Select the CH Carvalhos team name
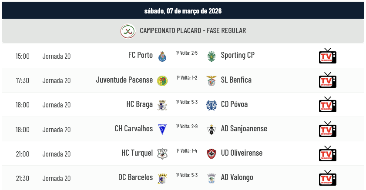Image resolution: width=366 pixels, height=190 pixels. pyautogui.click(x=134, y=129)
